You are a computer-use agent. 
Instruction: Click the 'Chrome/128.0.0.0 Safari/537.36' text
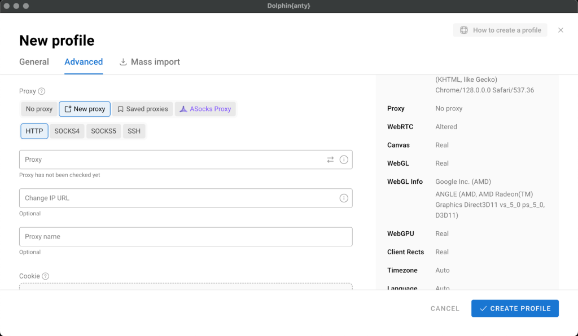point(484,90)
